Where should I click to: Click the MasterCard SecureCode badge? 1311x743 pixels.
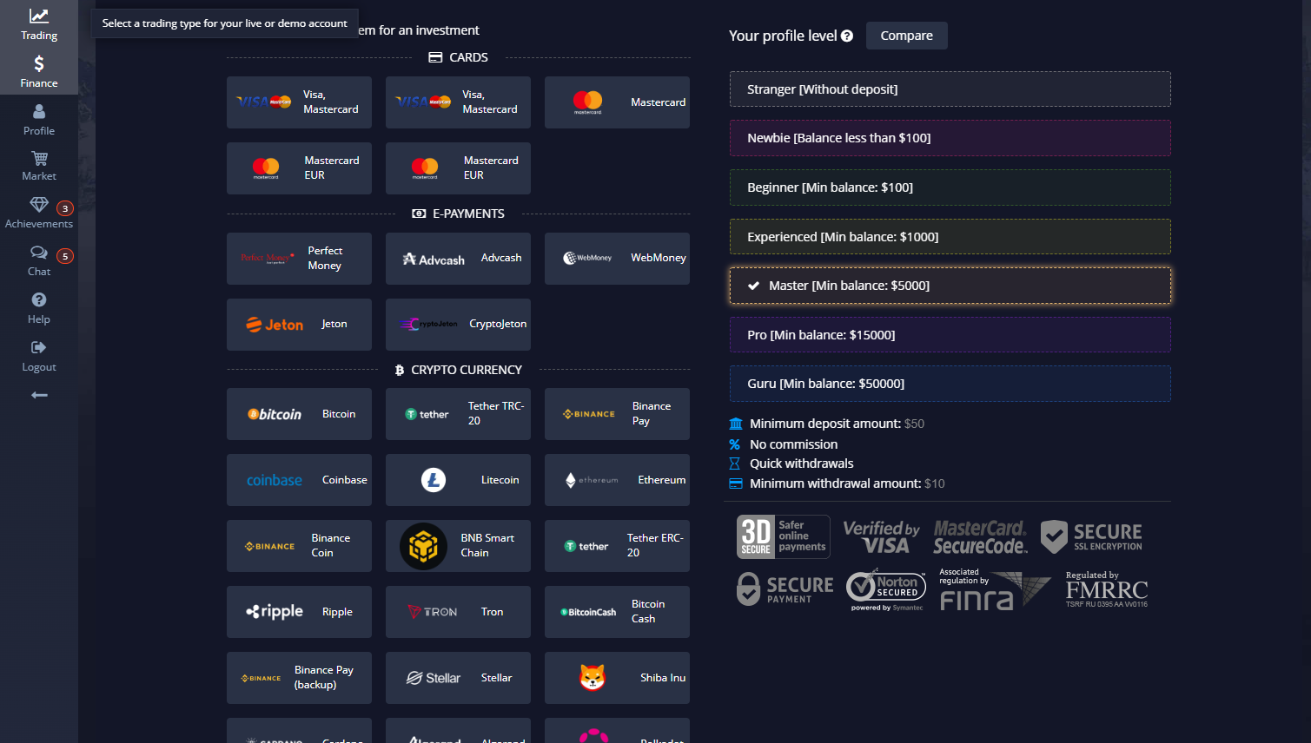tap(980, 537)
